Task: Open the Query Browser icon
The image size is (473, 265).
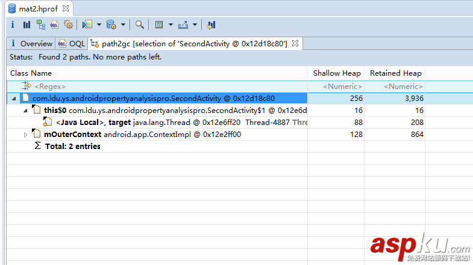Action: click(111, 25)
